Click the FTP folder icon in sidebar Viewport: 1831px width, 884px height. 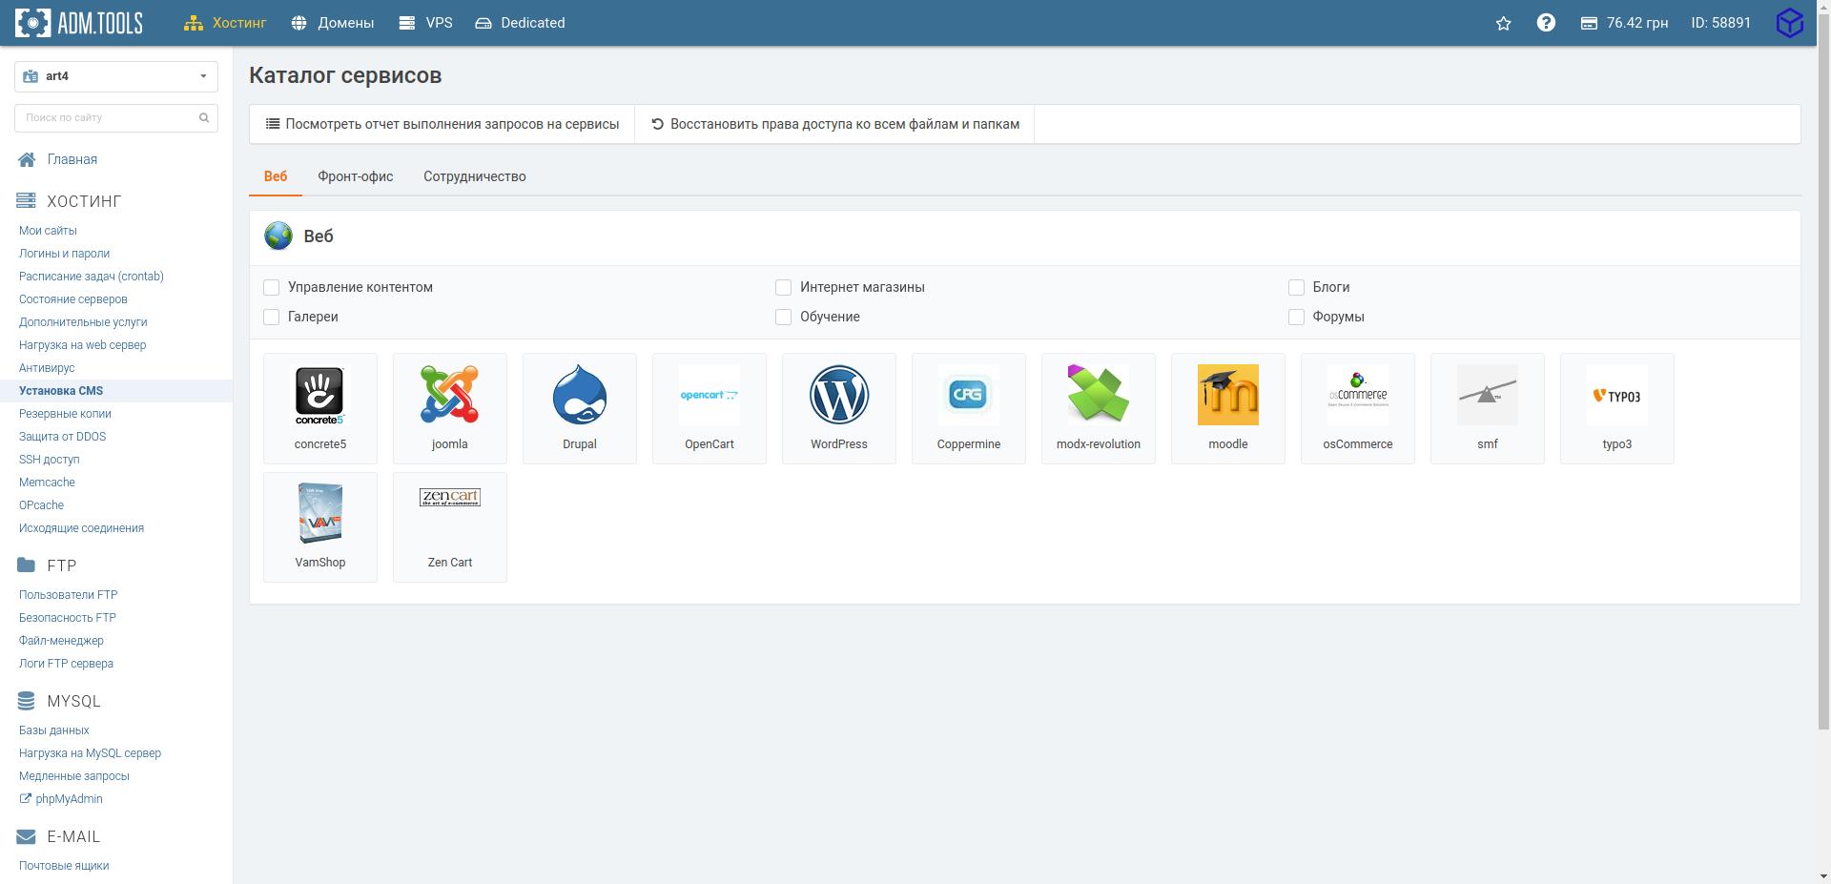tap(27, 565)
